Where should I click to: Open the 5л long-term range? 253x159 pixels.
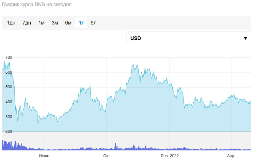tap(94, 23)
